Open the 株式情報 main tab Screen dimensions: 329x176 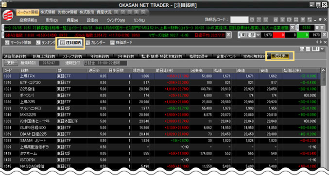click(x=48, y=12)
